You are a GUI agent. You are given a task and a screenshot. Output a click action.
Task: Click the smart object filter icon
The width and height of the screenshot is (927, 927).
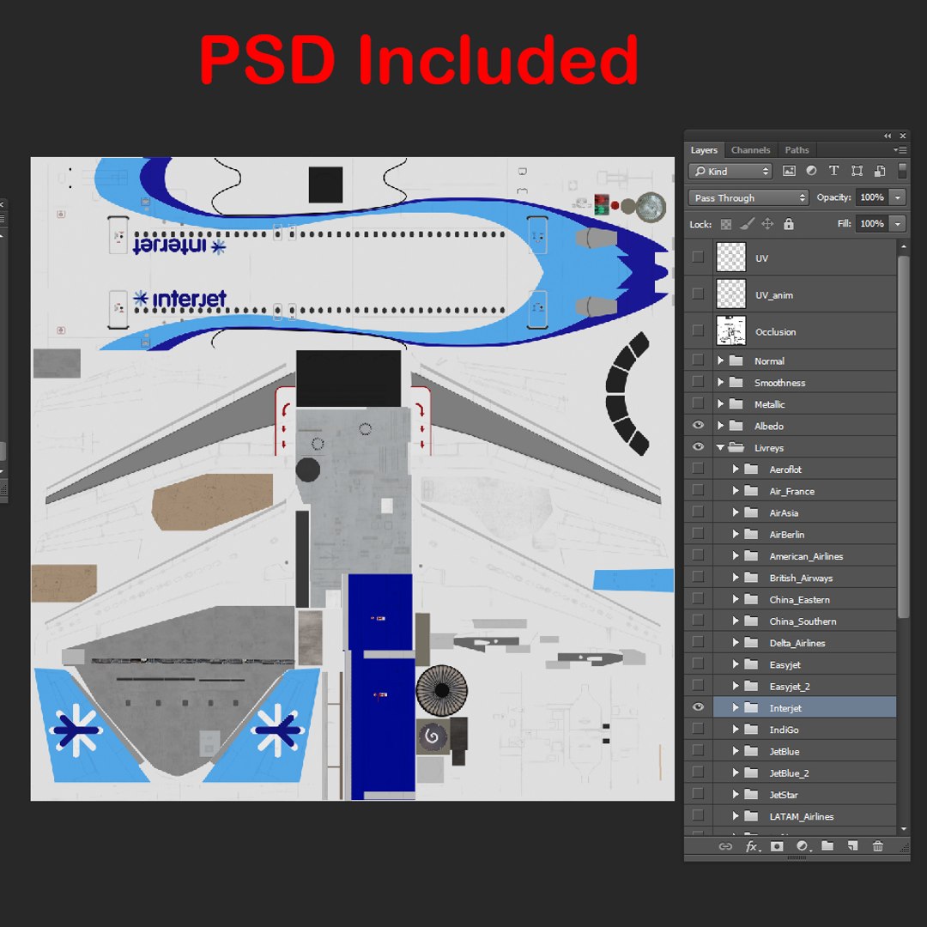pyautogui.click(x=880, y=171)
